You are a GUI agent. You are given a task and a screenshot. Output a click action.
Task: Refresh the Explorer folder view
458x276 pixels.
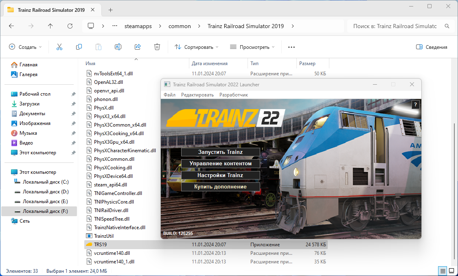70,26
